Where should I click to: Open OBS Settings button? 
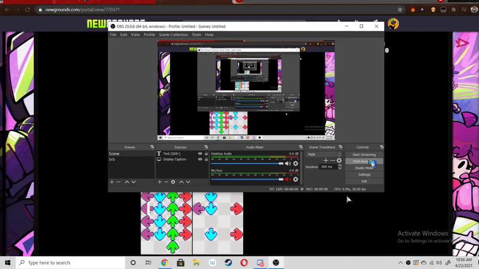point(364,175)
